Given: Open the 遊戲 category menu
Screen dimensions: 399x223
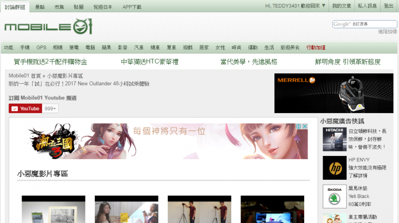Looking at the screenshot, I should [x=188, y=47].
